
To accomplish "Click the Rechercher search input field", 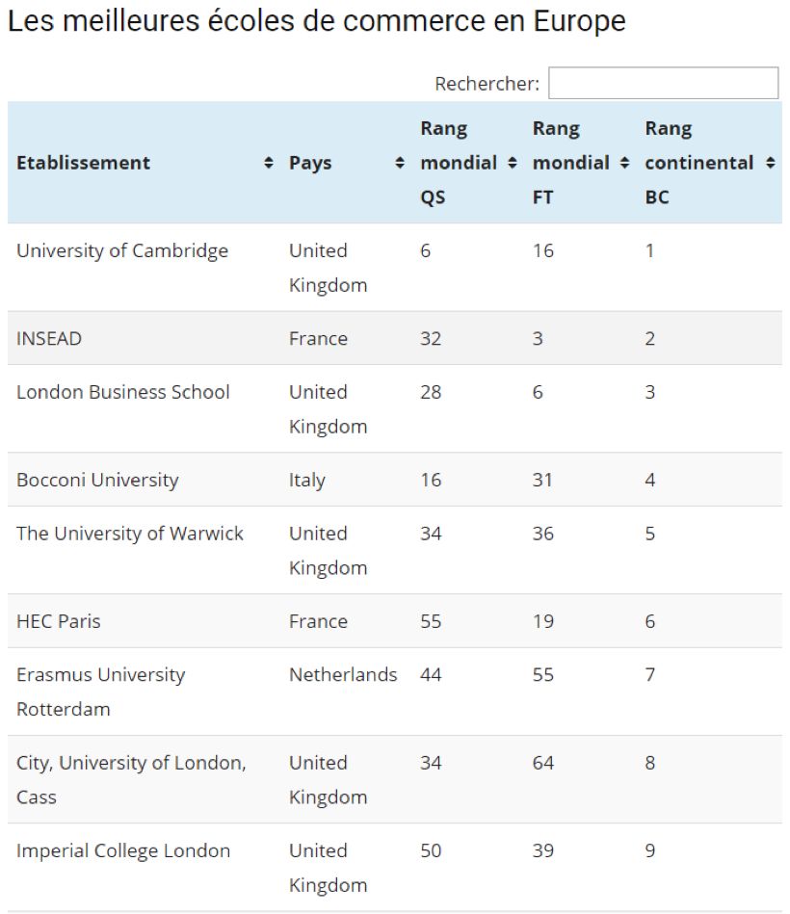I will coord(663,83).
